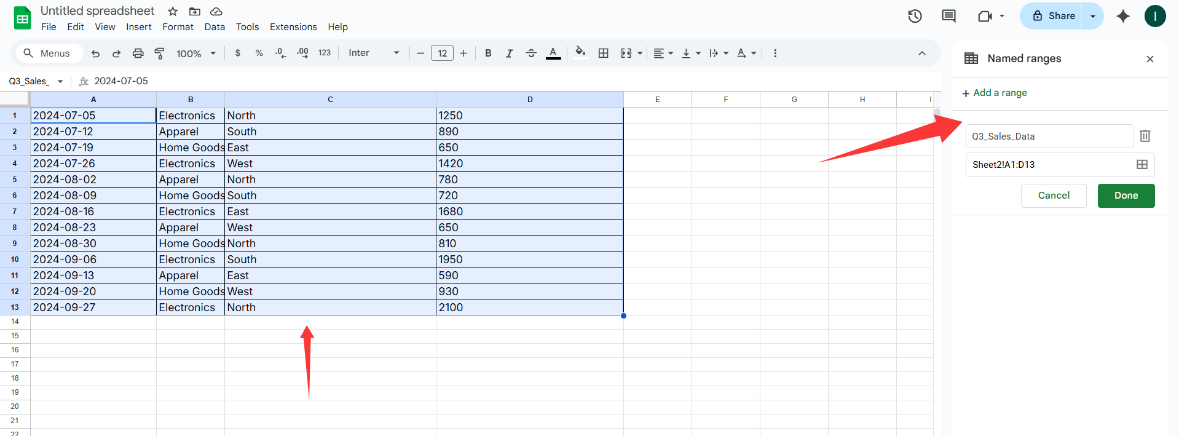Screen dimensions: 1179x436
Task: Click the select data range grid icon
Action: (1142, 165)
